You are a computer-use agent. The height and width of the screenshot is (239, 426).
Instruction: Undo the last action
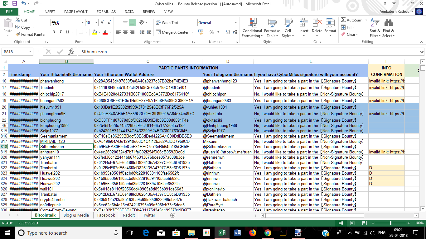coord(24,4)
